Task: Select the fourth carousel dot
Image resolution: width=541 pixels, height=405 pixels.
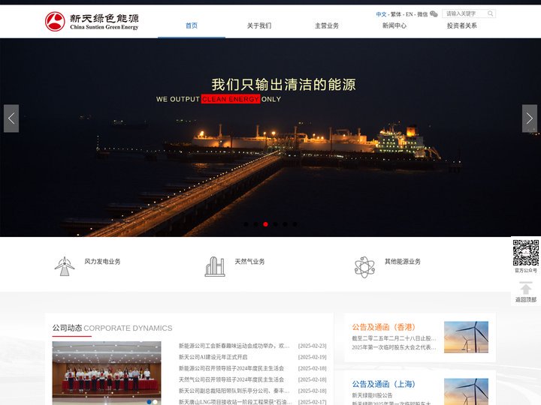Action: [x=275, y=224]
